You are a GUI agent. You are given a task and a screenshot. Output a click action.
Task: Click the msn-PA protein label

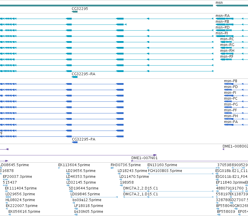point(231,122)
